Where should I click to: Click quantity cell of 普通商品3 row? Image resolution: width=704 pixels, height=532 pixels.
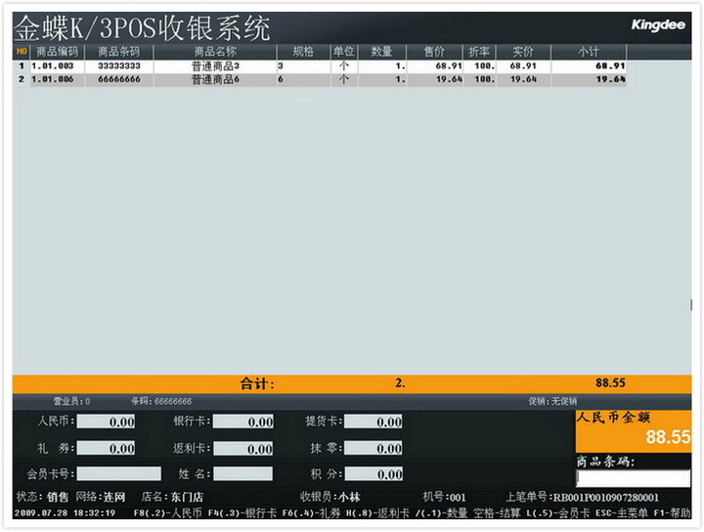(382, 66)
